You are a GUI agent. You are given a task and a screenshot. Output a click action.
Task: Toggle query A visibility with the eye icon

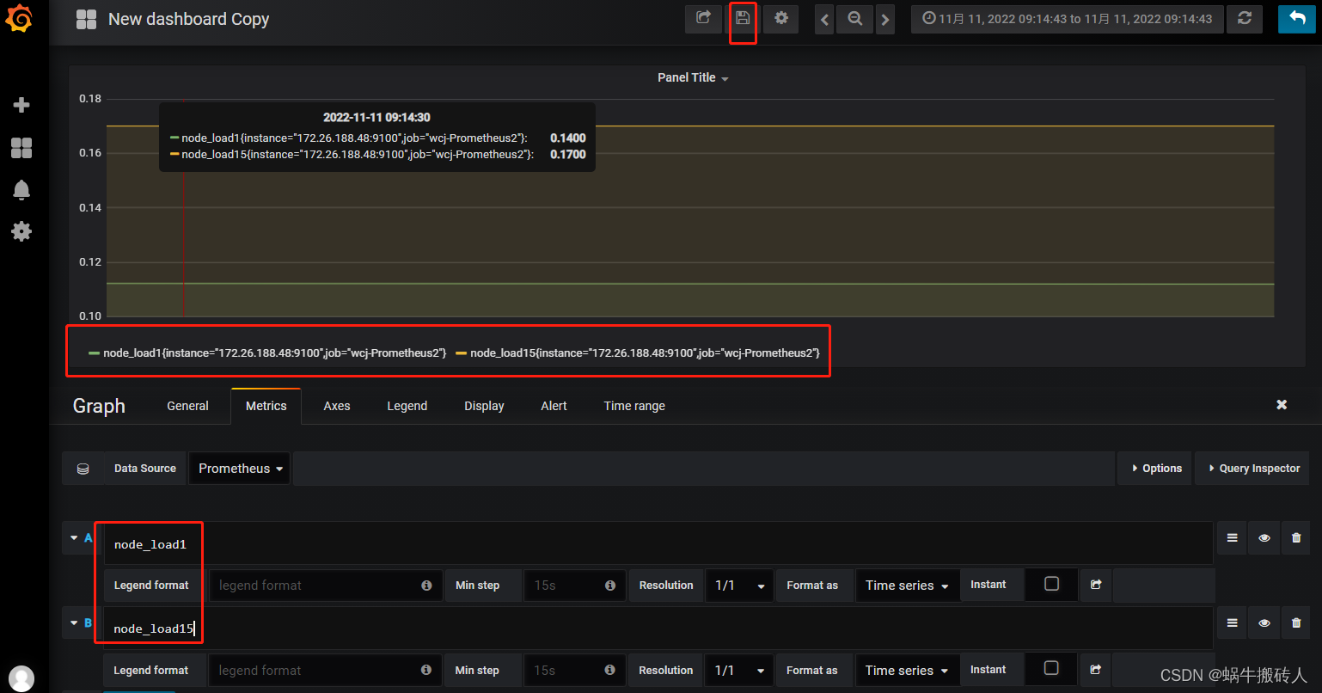(x=1264, y=537)
